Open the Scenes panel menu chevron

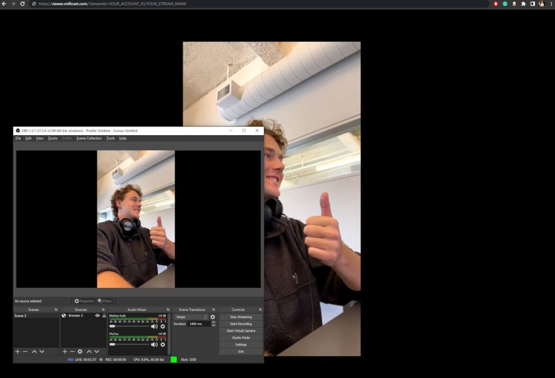56,309
